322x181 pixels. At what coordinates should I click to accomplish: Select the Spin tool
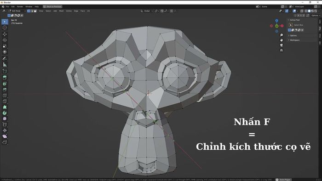coord(5,113)
